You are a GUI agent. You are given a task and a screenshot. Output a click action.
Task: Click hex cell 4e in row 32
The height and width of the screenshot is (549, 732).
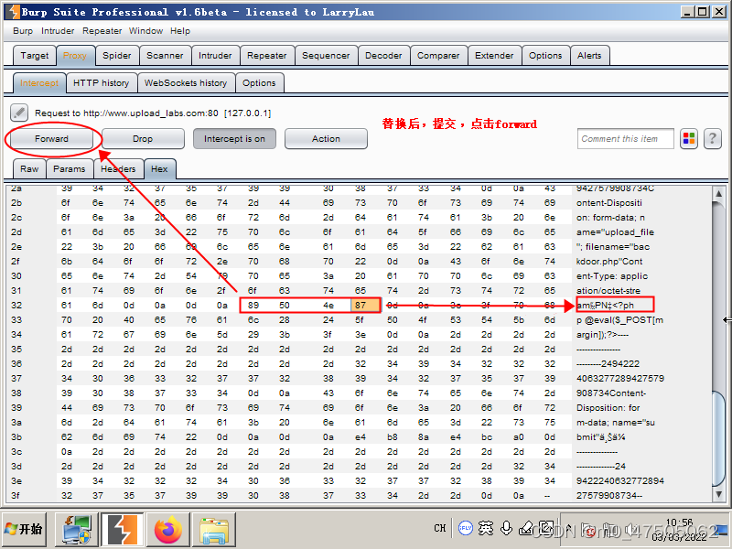click(x=328, y=306)
